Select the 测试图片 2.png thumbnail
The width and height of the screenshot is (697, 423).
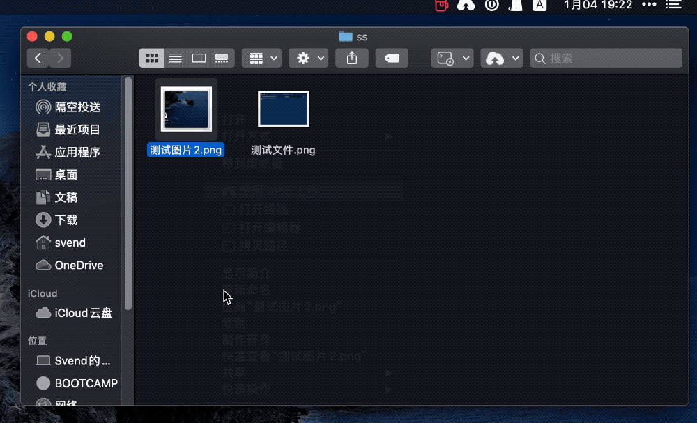tap(186, 109)
